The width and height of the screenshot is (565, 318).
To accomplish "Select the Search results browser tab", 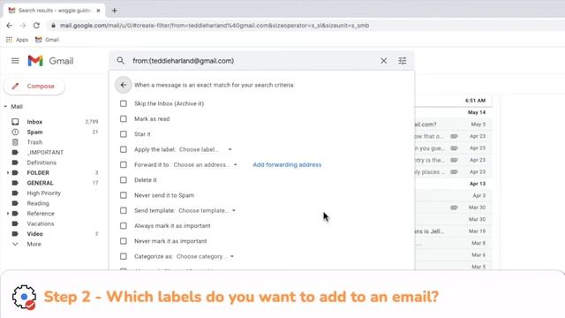I will point(54,11).
